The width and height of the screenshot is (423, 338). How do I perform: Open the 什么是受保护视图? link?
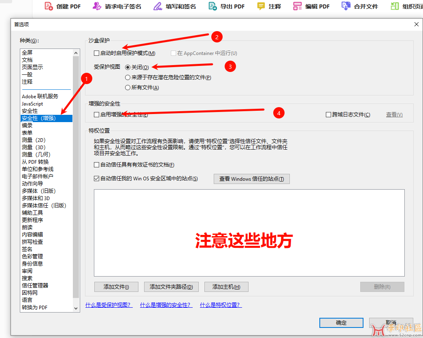[108, 305]
